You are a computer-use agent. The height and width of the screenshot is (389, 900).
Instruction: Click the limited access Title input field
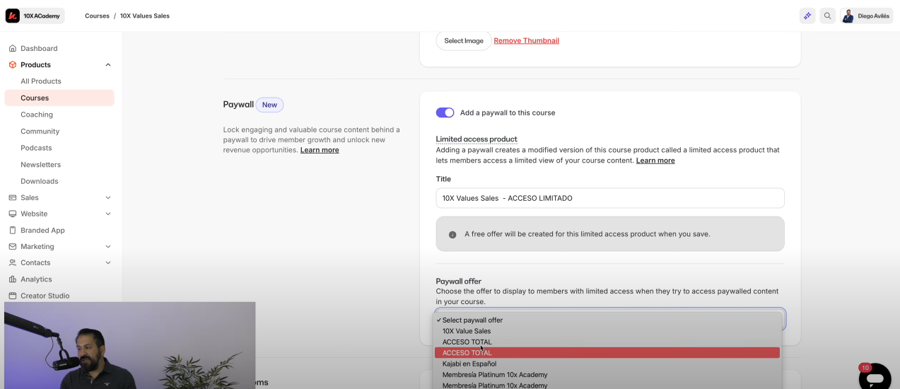pos(610,198)
